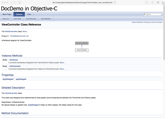Open a new tab with the plus button

(163, 3)
